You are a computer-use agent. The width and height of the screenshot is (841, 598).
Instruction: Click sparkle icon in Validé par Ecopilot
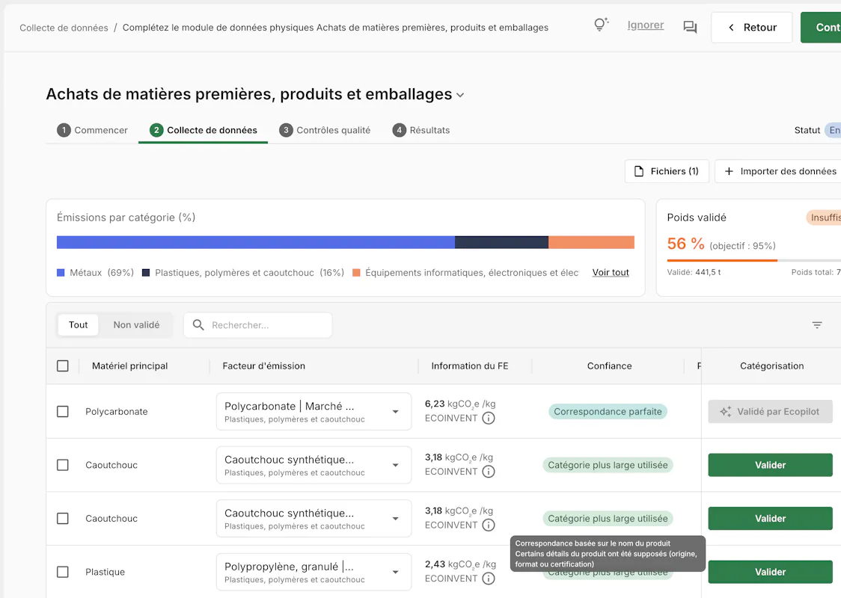[725, 412]
